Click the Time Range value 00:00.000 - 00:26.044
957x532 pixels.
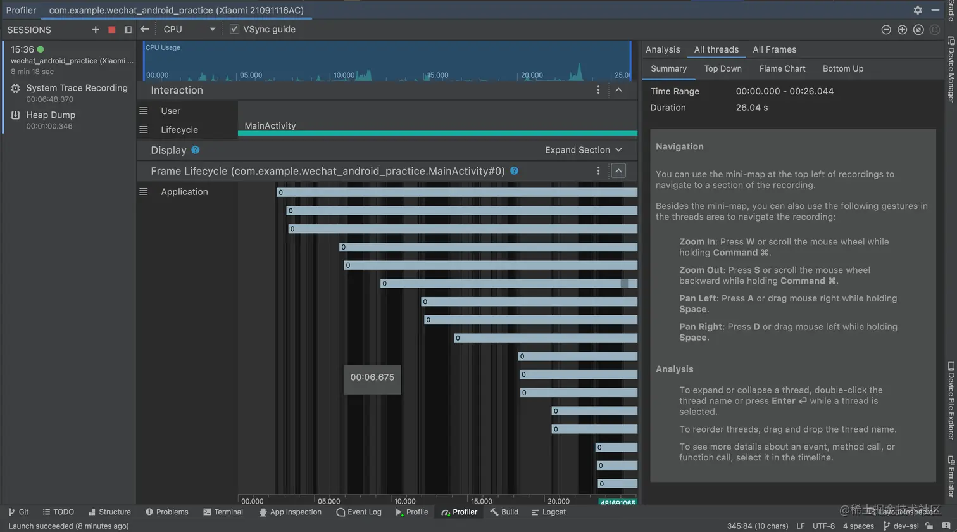(x=785, y=91)
